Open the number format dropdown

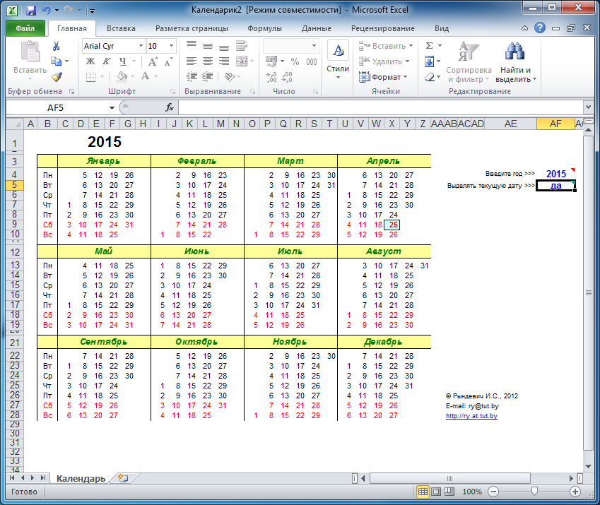(x=314, y=46)
